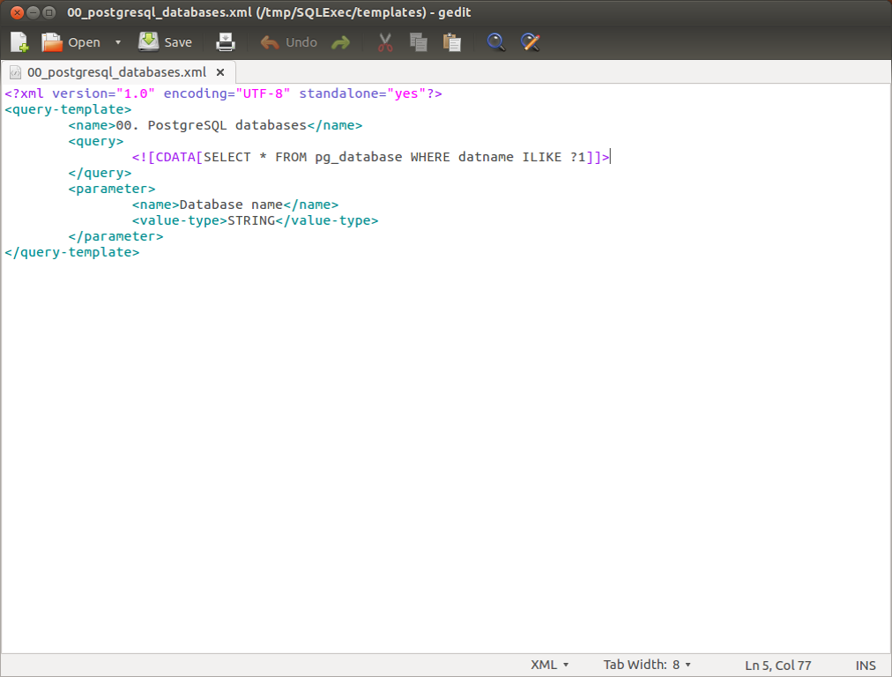
Task: Open the XML language dropdown in status bar
Action: pos(550,665)
